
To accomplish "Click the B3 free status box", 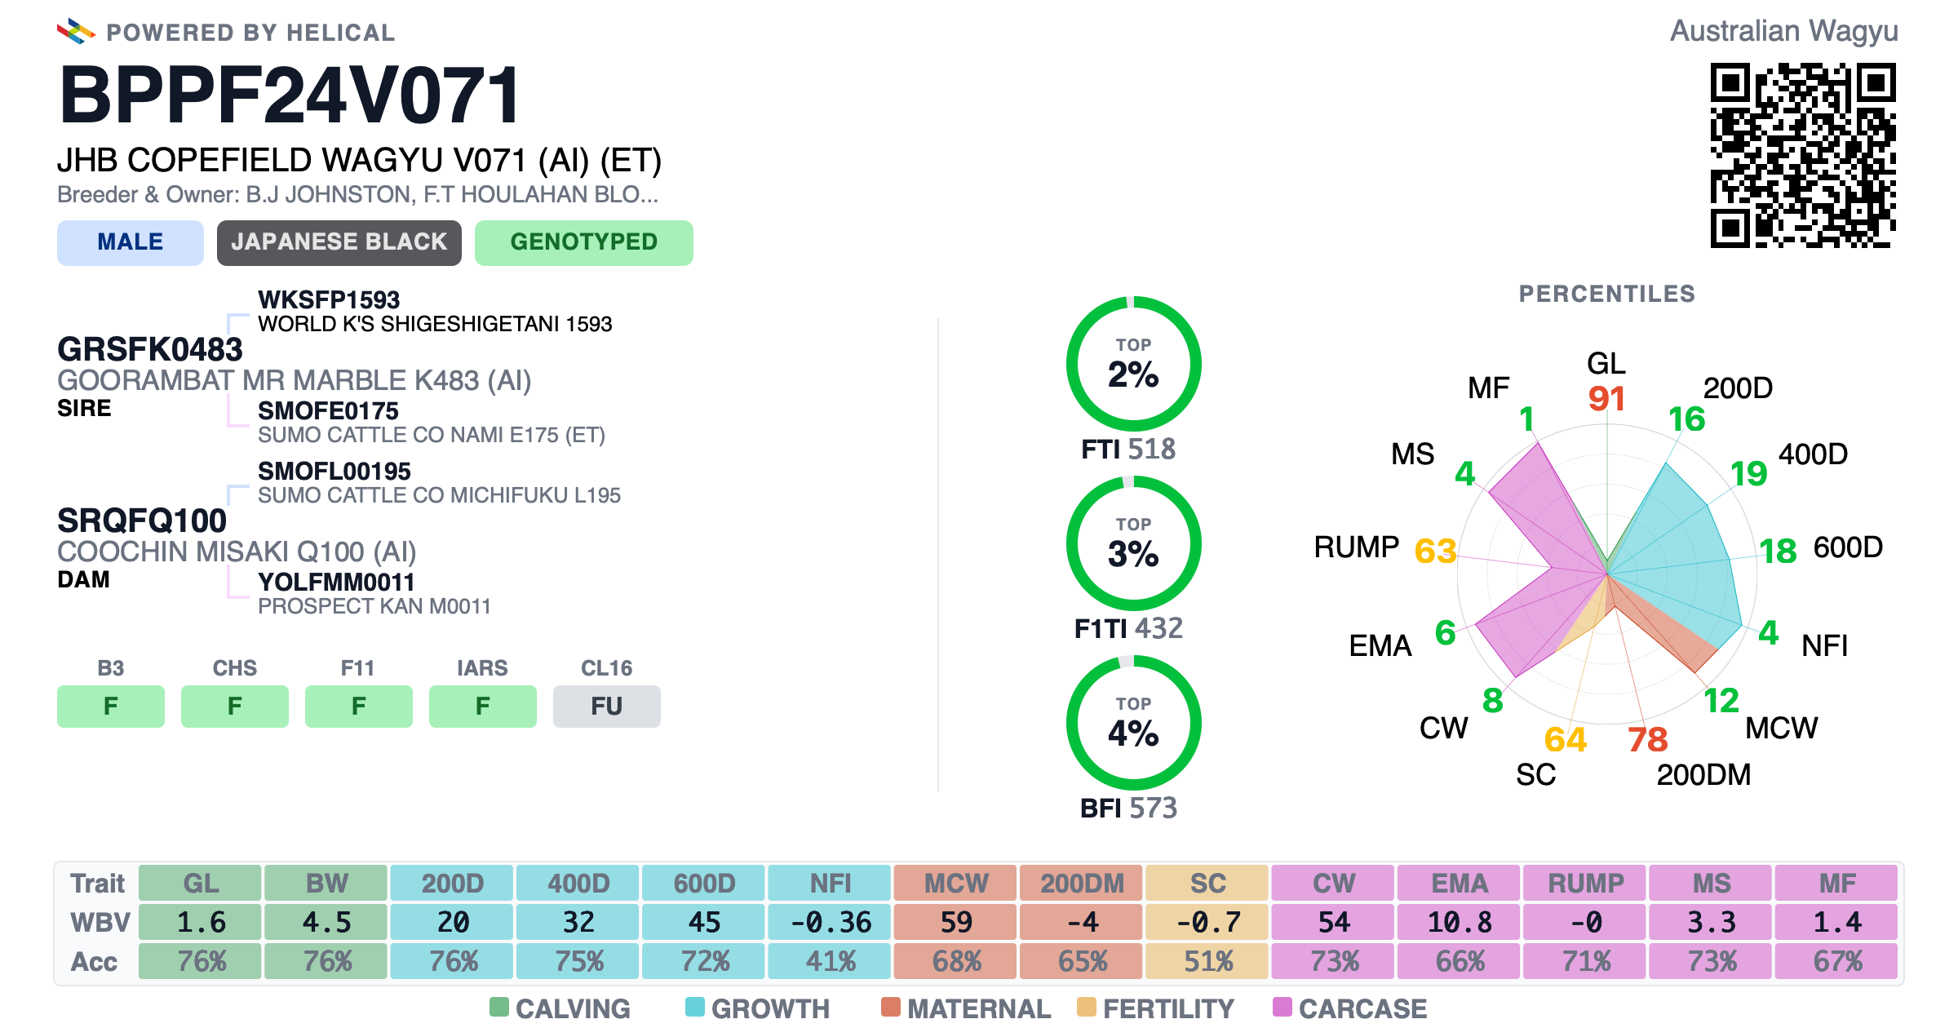I will [111, 706].
